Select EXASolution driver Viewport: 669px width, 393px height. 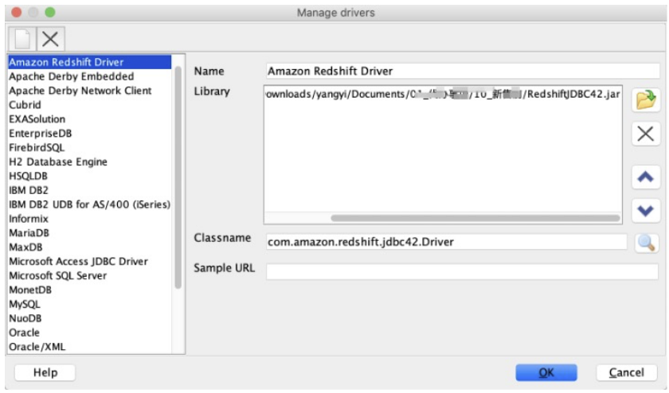(89, 119)
